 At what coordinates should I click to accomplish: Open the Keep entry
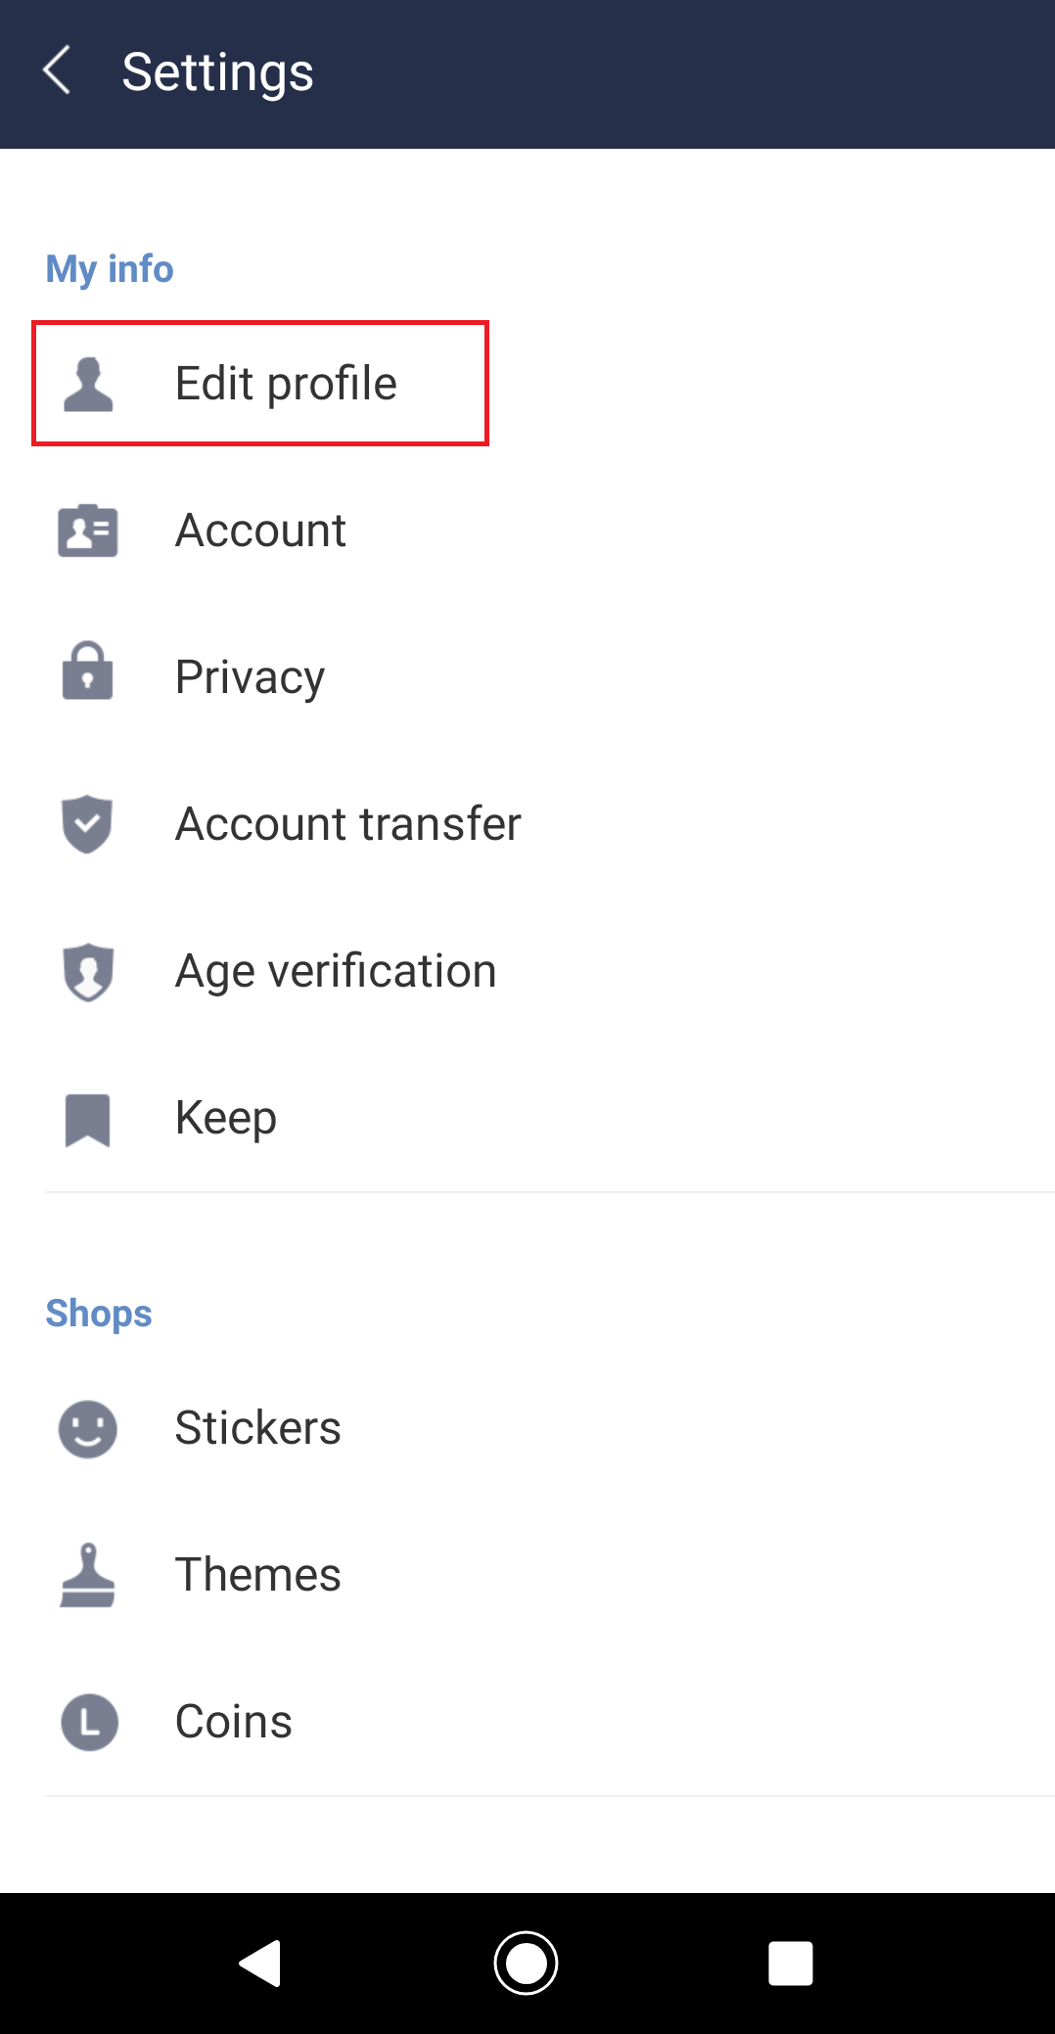226,1118
